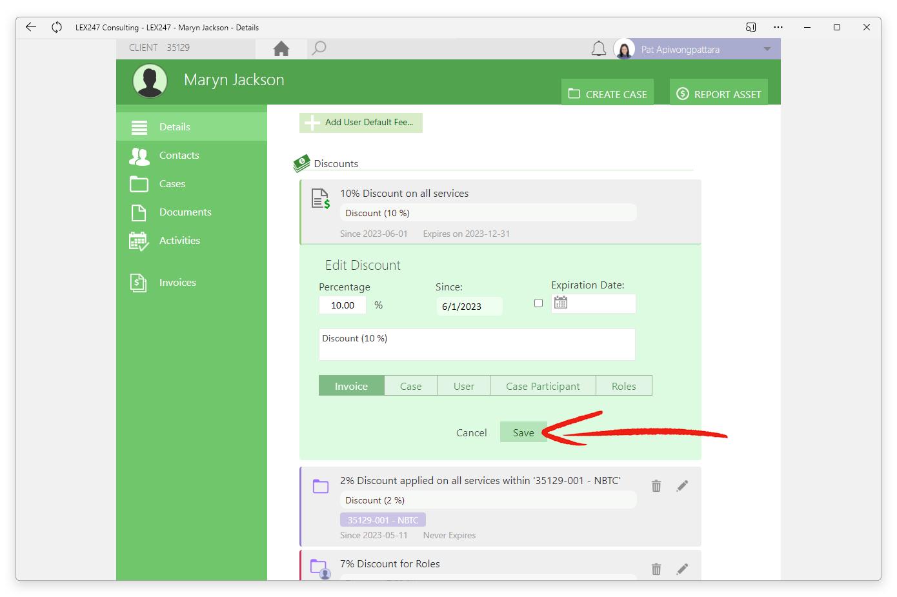The height and width of the screenshot is (597, 897).
Task: Click the Add User Default Fee button
Action: [x=361, y=123]
